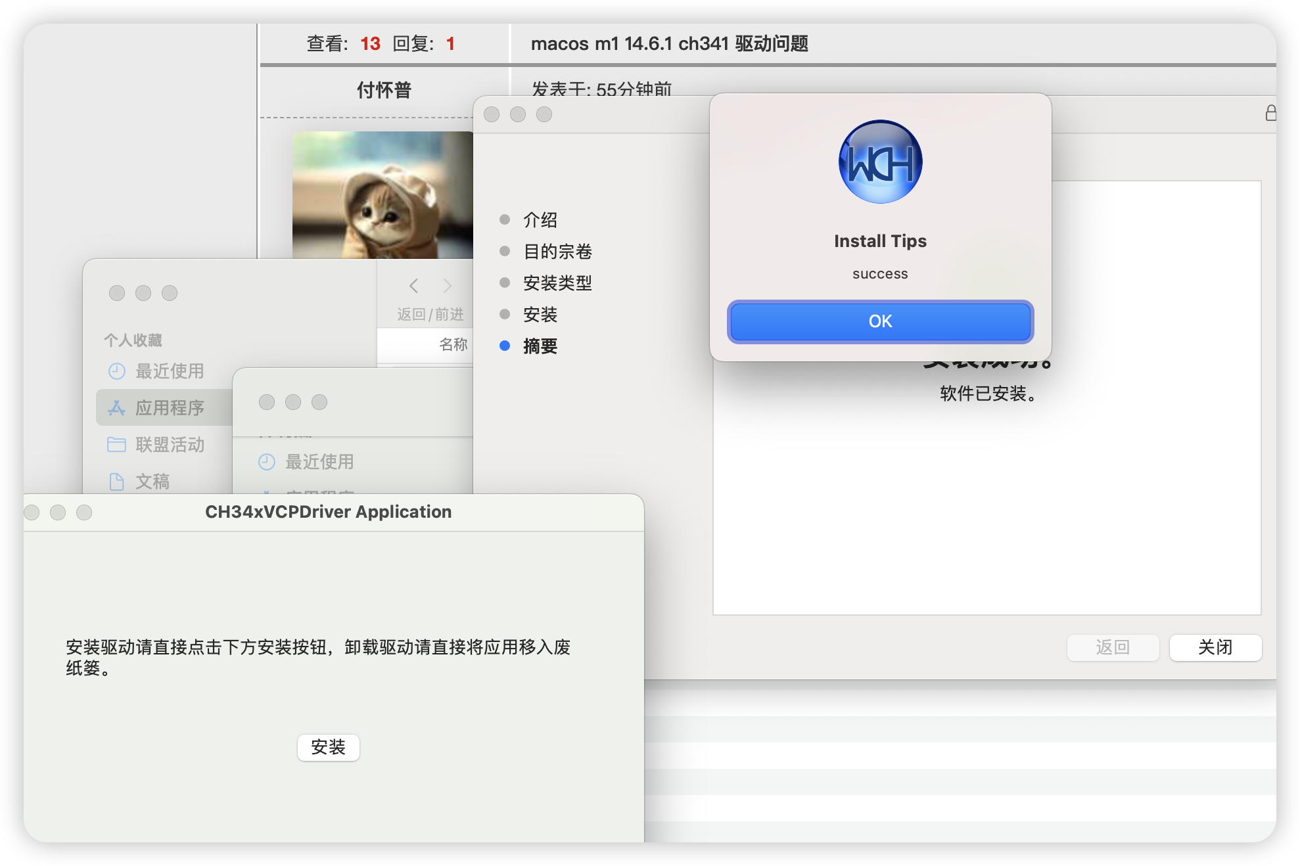This screenshot has height=866, width=1300.
Task: Click 关闭 button in the installer window
Action: point(1215,647)
